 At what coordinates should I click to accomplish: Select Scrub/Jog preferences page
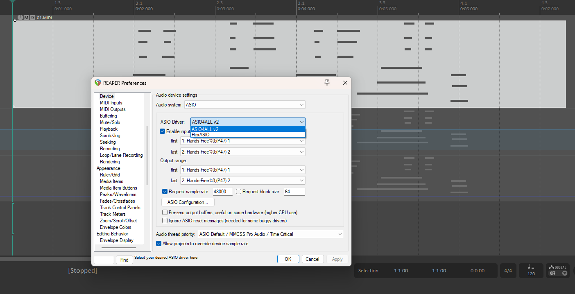point(110,136)
